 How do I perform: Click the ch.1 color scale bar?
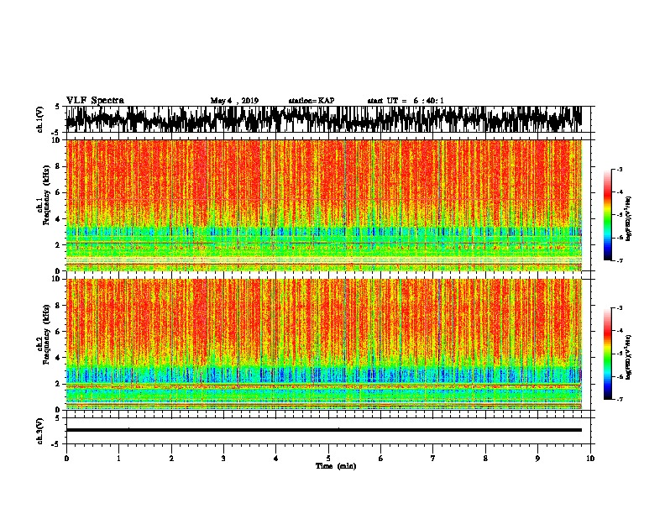click(x=607, y=215)
